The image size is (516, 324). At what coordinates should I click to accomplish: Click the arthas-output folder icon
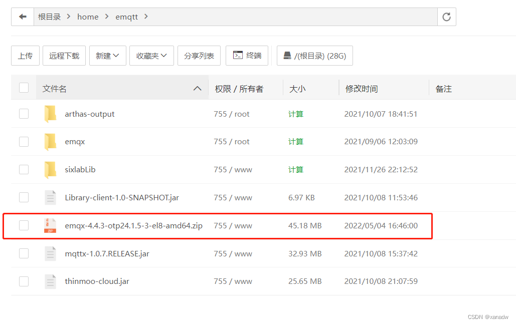[x=50, y=114]
